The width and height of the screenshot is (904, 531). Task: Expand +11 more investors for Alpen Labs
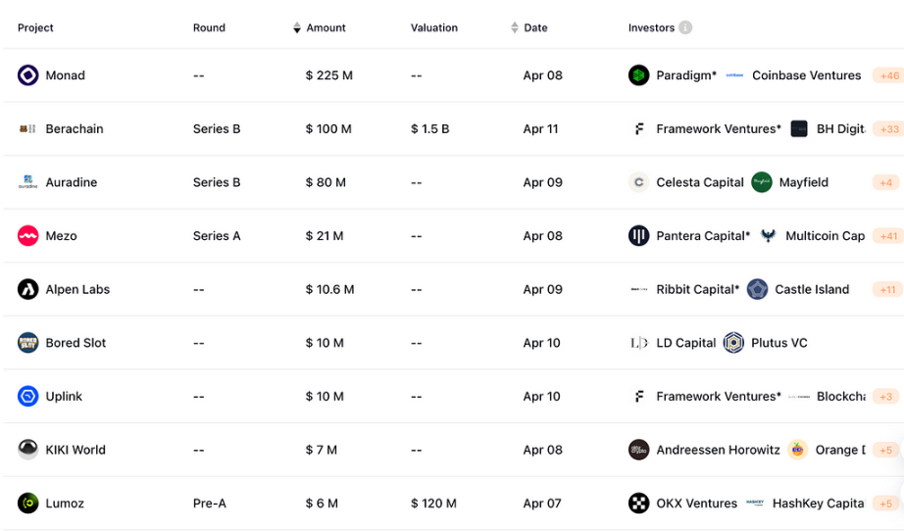point(888,290)
